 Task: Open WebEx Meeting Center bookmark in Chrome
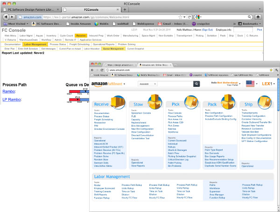(148, 75)
